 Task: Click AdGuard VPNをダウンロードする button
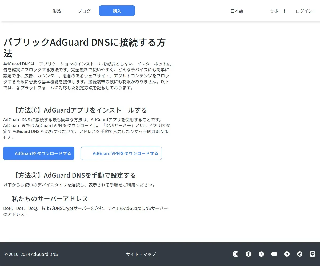(x=121, y=153)
